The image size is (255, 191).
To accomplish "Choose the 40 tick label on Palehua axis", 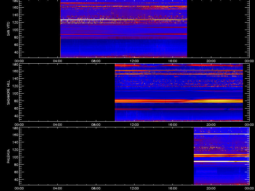I will click(x=16, y=180).
